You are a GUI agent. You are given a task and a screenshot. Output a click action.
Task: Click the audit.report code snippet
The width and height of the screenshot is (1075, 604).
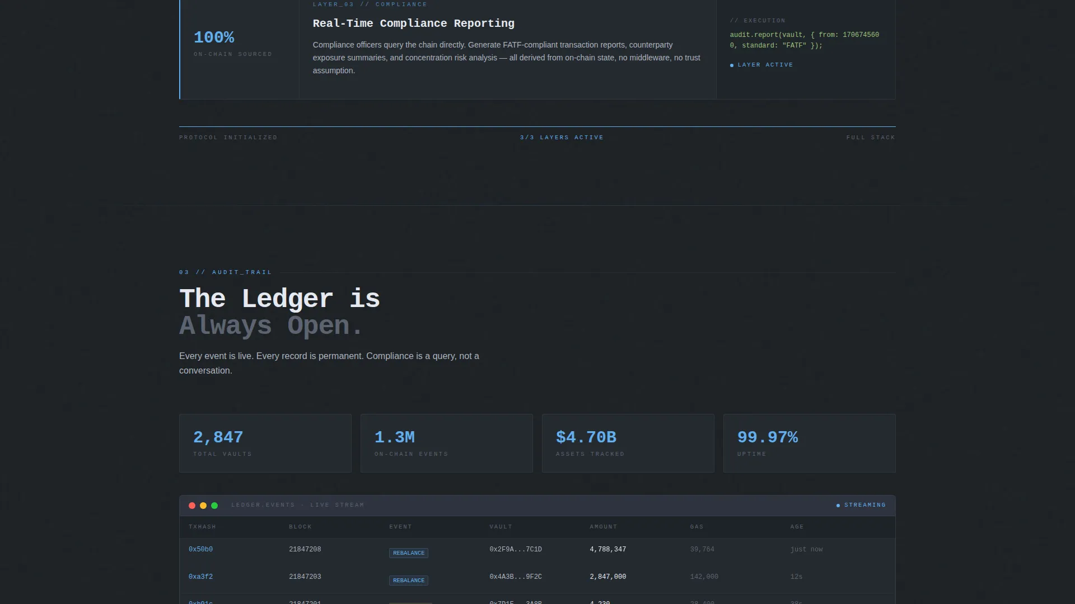(805, 40)
